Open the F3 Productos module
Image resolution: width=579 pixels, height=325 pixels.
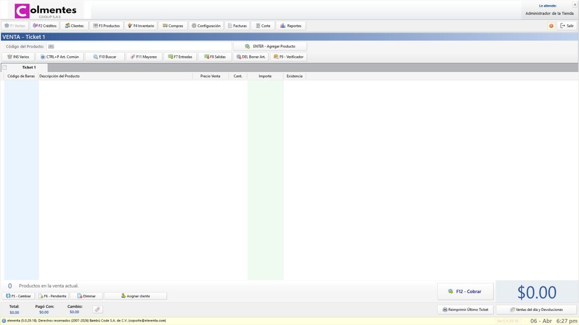click(x=106, y=26)
